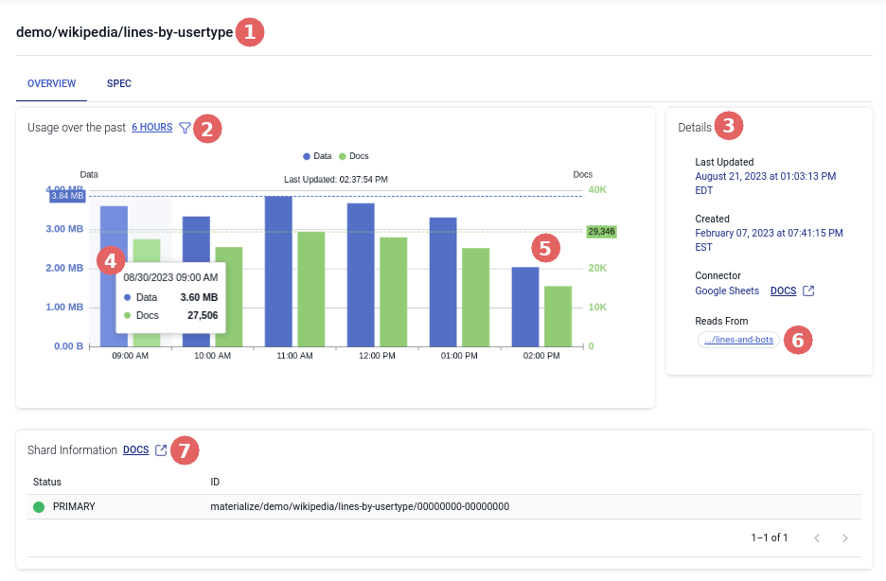Toggle the Data series in chart legend
This screenshot has width=886, height=581.
pos(317,155)
